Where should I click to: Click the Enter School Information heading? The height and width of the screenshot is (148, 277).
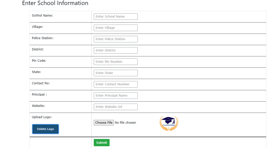(55, 3)
